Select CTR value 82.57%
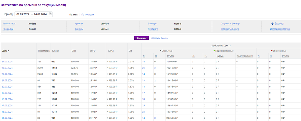 coord(75,68)
